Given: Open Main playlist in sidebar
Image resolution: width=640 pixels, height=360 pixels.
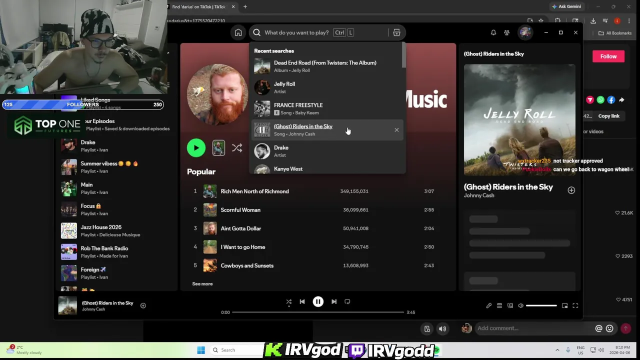Looking at the screenshot, I should pyautogui.click(x=116, y=188).
